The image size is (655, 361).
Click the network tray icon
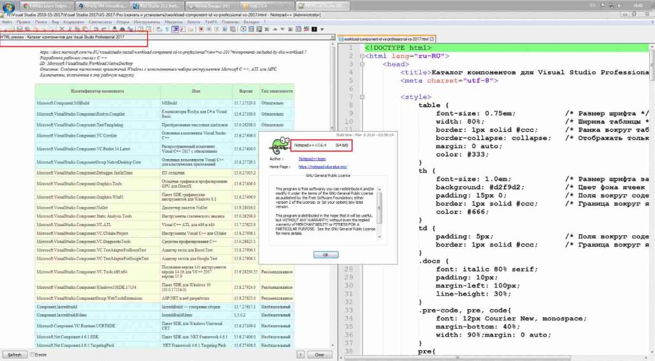pyautogui.click(x=611, y=6)
